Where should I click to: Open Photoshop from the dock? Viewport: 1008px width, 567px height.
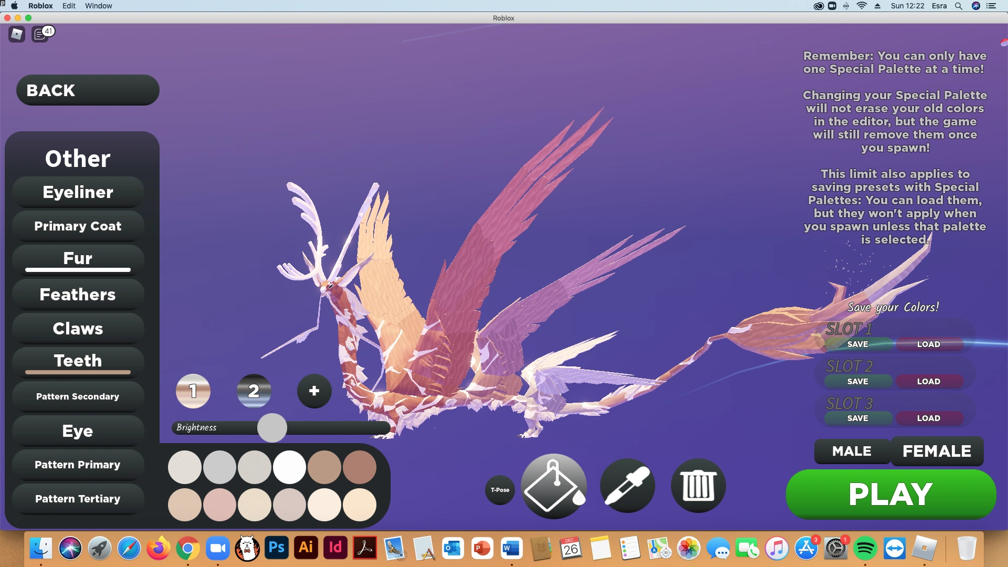click(x=276, y=548)
